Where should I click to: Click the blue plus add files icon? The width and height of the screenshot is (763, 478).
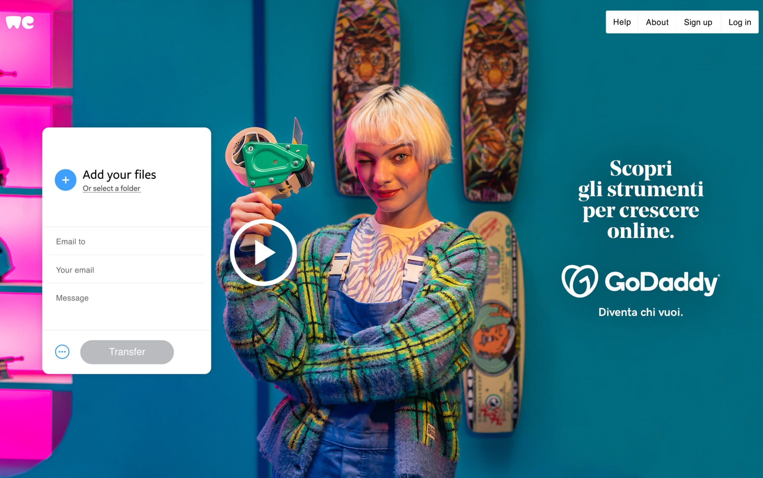[x=66, y=180]
